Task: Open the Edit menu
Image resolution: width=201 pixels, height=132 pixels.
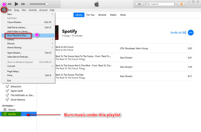Action: 10,10
